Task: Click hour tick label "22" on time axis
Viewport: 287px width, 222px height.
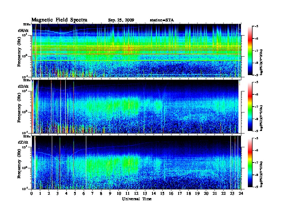Action: (224, 193)
